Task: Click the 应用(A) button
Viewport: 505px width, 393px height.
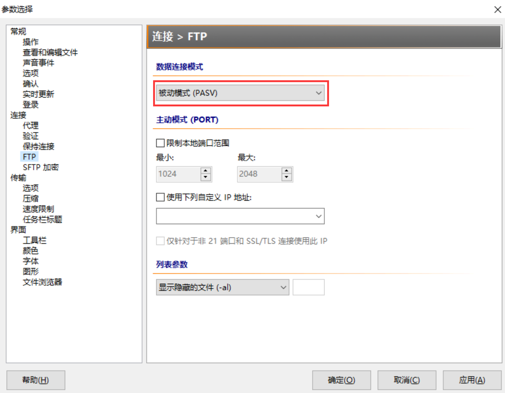Action: pos(472,380)
